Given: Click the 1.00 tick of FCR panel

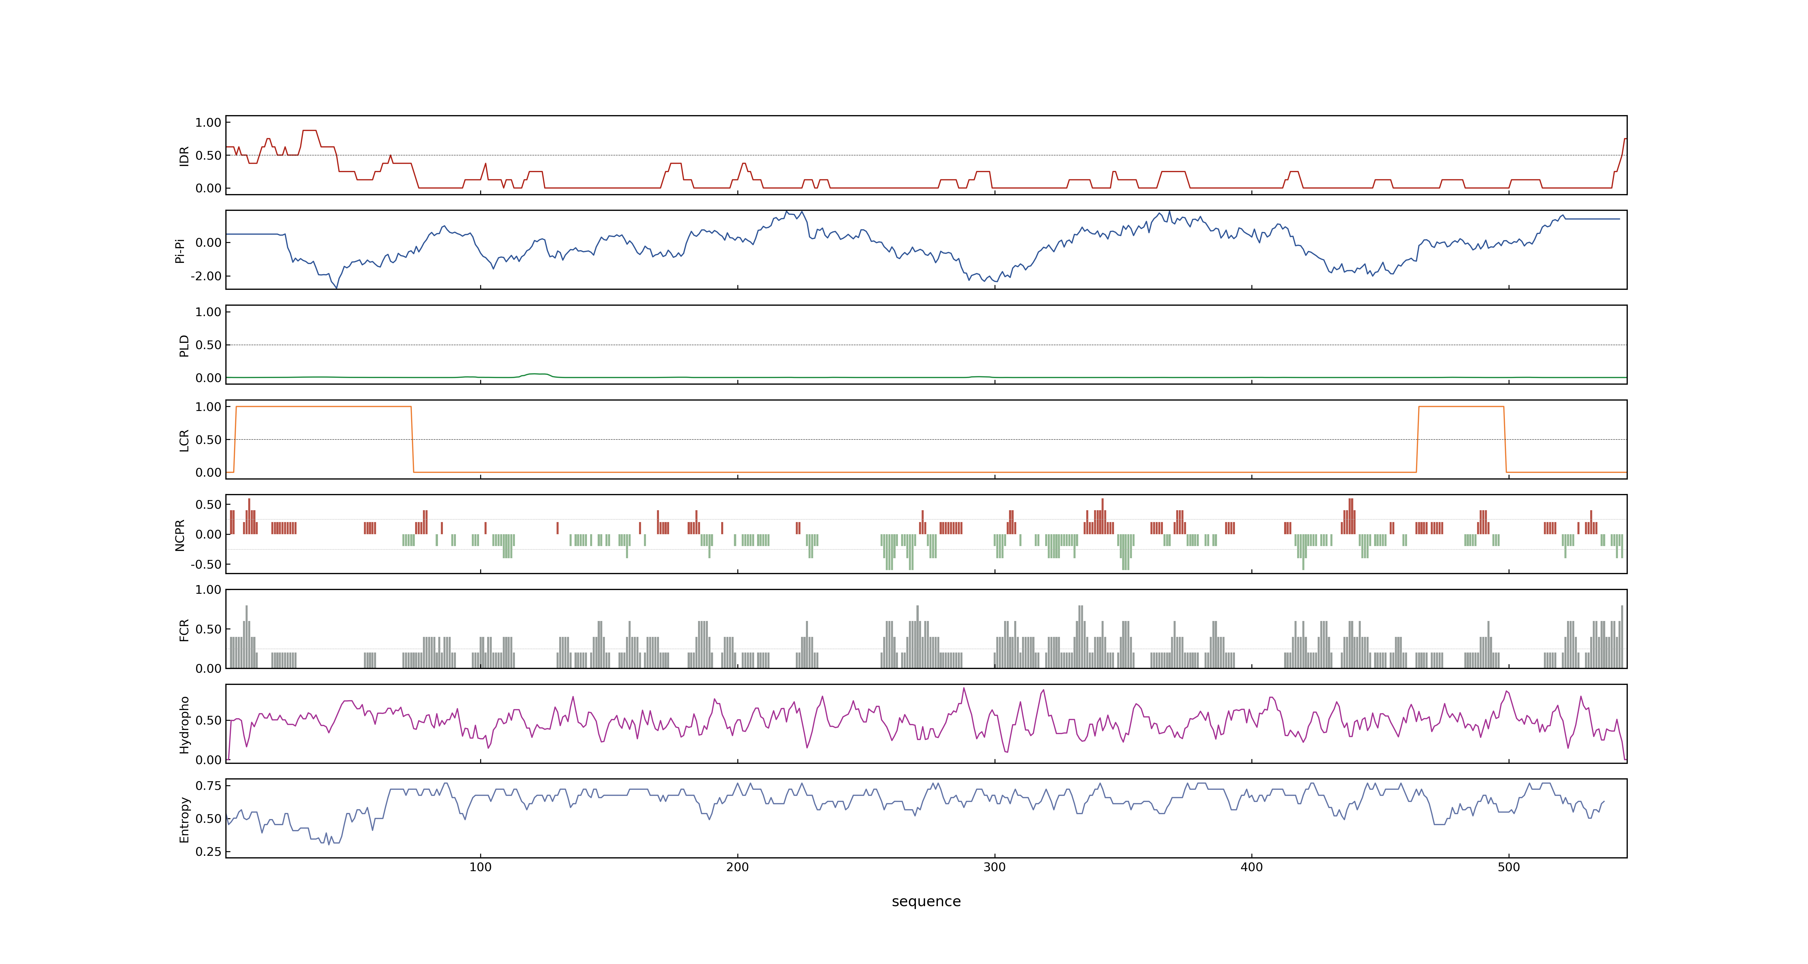Looking at the screenshot, I should pyautogui.click(x=209, y=590).
